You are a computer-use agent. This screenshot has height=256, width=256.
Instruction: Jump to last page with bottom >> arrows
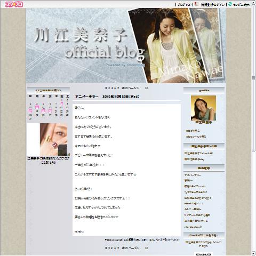pos(147,248)
